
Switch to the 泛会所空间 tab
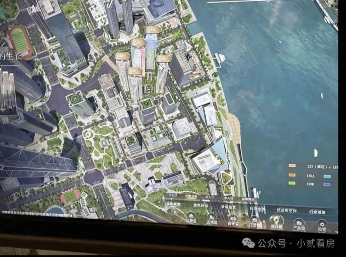pyautogui.click(x=287, y=210)
